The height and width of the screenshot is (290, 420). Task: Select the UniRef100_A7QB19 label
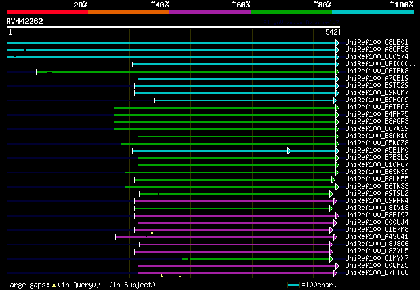click(377, 79)
